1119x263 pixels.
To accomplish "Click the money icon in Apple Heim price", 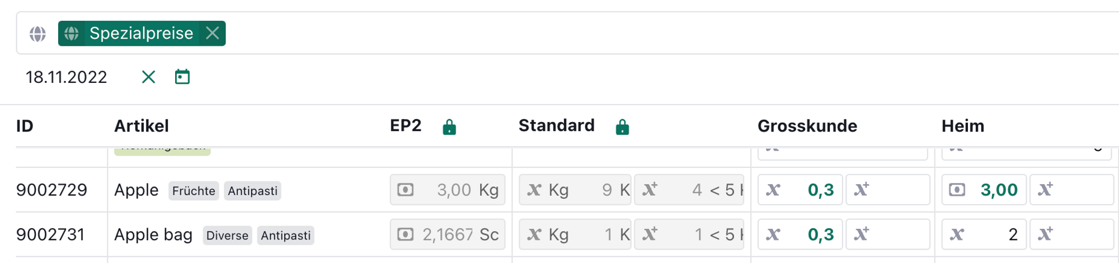I will tap(957, 190).
